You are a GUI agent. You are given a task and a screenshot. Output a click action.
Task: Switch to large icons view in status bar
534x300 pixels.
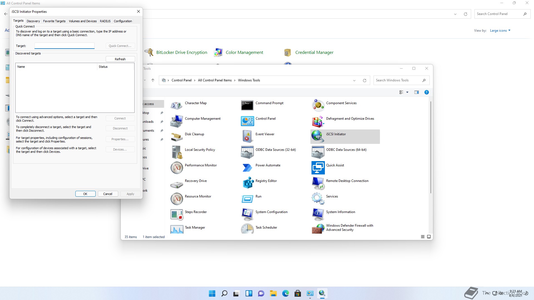(429, 237)
